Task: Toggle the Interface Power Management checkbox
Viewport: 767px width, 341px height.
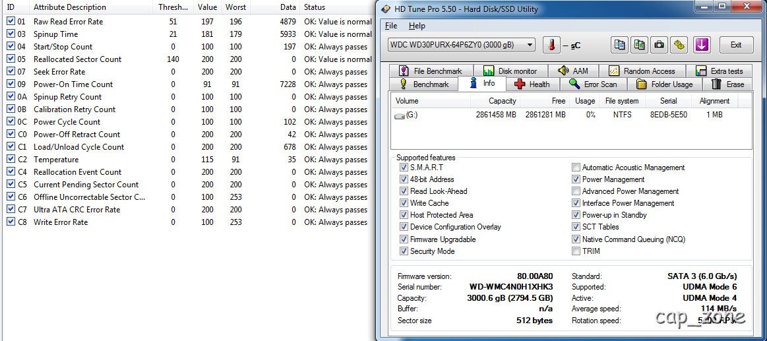Action: tap(576, 203)
